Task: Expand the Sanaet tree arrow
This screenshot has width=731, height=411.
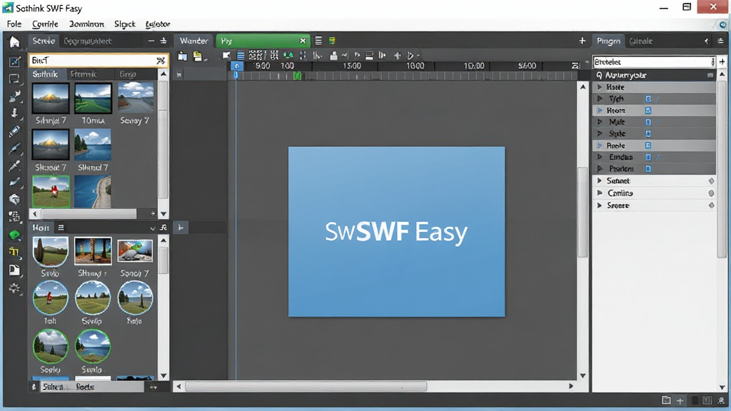Action: tap(600, 181)
